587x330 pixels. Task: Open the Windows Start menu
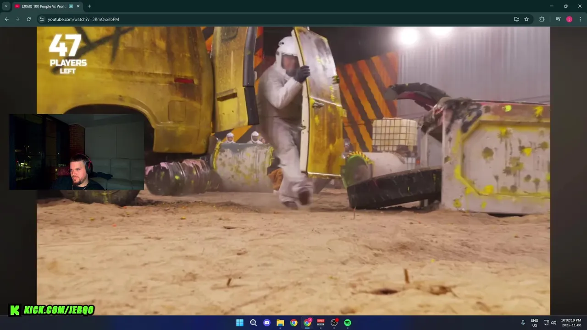240,323
